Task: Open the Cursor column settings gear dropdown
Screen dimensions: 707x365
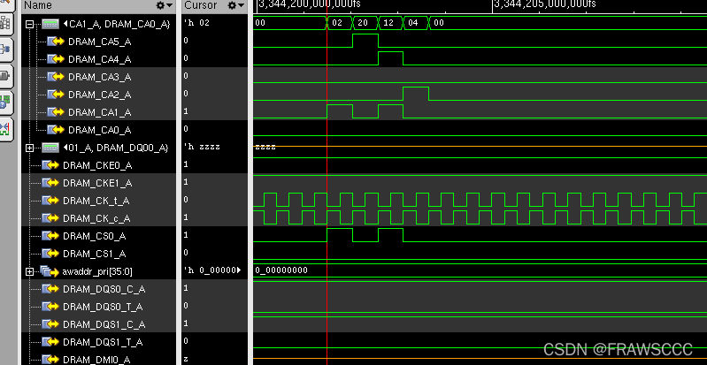Action: coord(235,5)
